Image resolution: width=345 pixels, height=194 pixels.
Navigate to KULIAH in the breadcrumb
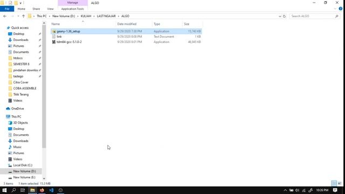pyautogui.click(x=86, y=16)
